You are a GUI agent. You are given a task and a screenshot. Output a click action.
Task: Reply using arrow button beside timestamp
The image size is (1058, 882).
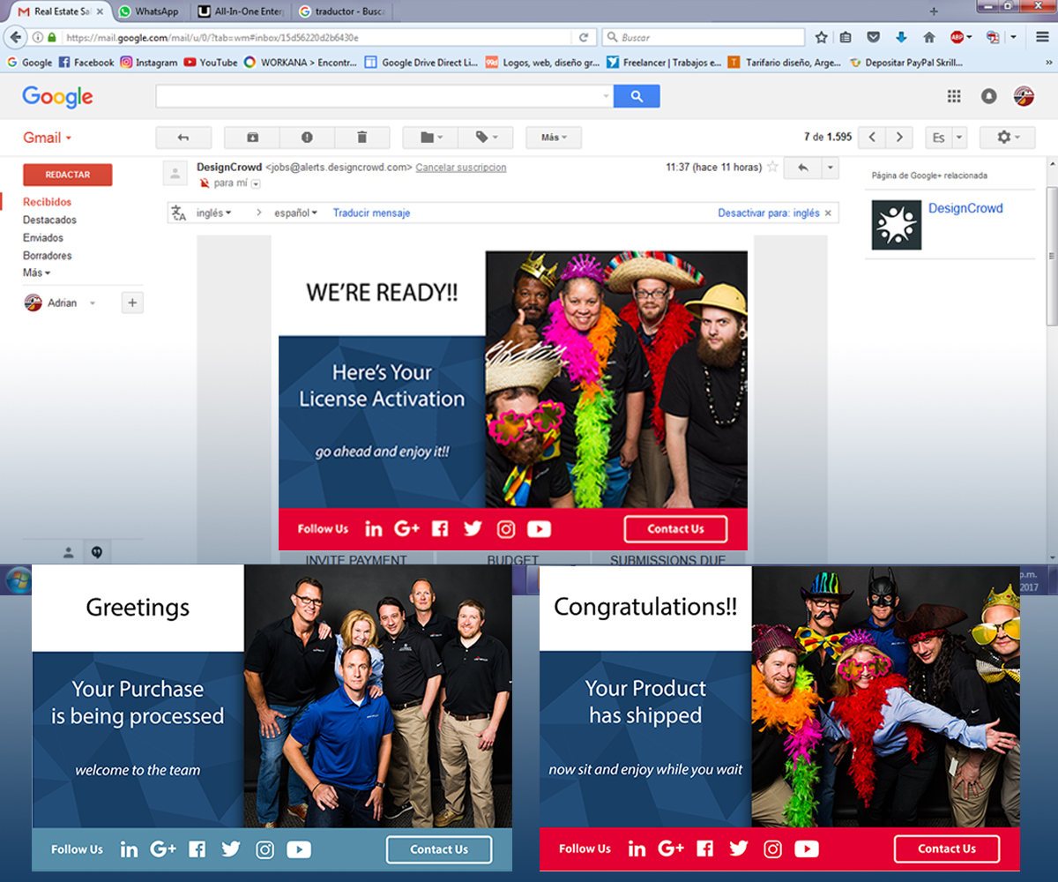pyautogui.click(x=802, y=168)
